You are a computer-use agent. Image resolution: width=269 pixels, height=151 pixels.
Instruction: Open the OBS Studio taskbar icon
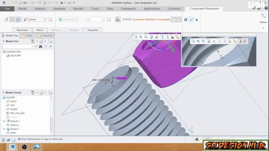click(24, 147)
